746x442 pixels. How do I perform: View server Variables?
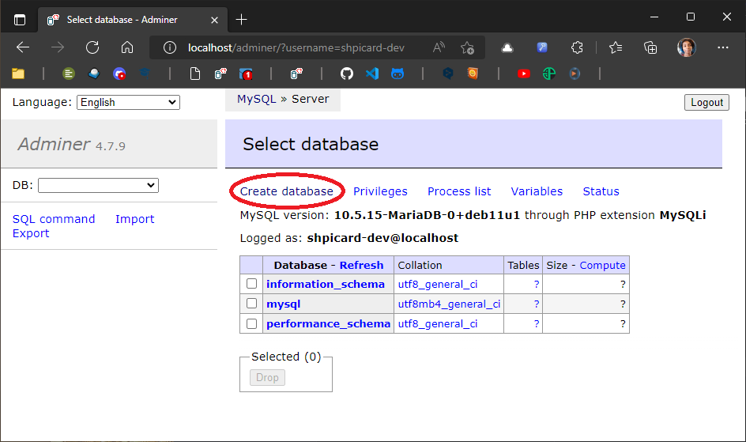(537, 191)
